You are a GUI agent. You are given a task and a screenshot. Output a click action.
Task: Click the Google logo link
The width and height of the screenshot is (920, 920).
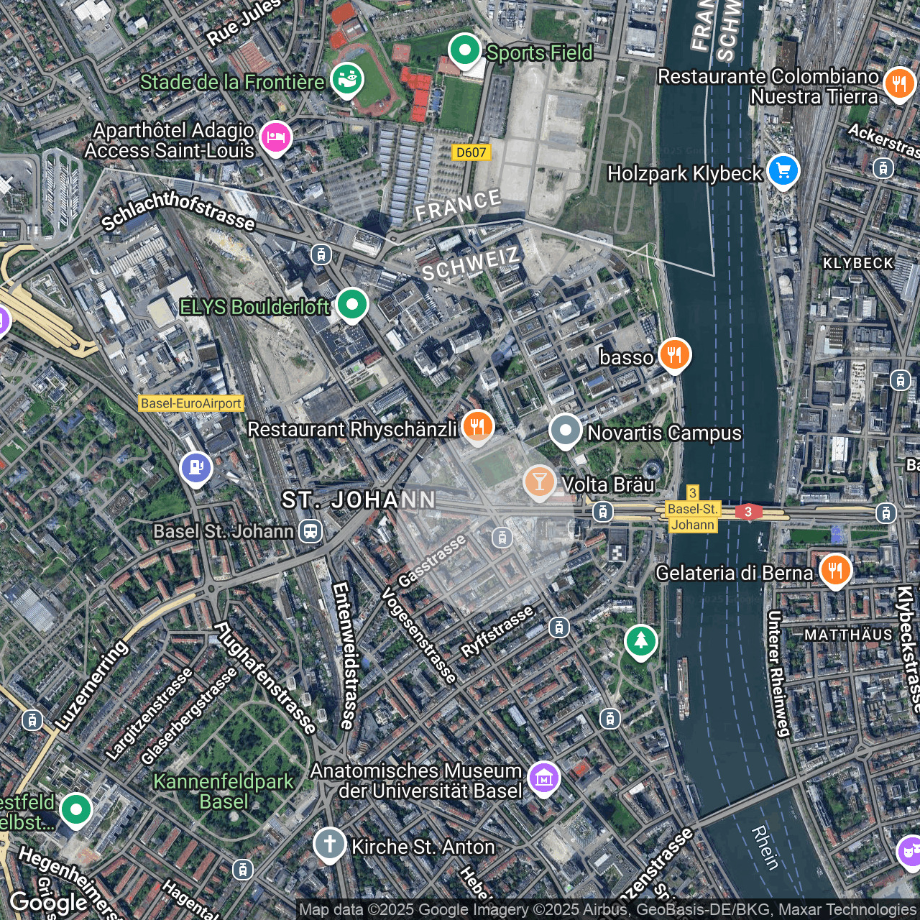48,903
